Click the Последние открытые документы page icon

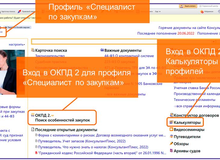pyautogui.click(x=33, y=129)
